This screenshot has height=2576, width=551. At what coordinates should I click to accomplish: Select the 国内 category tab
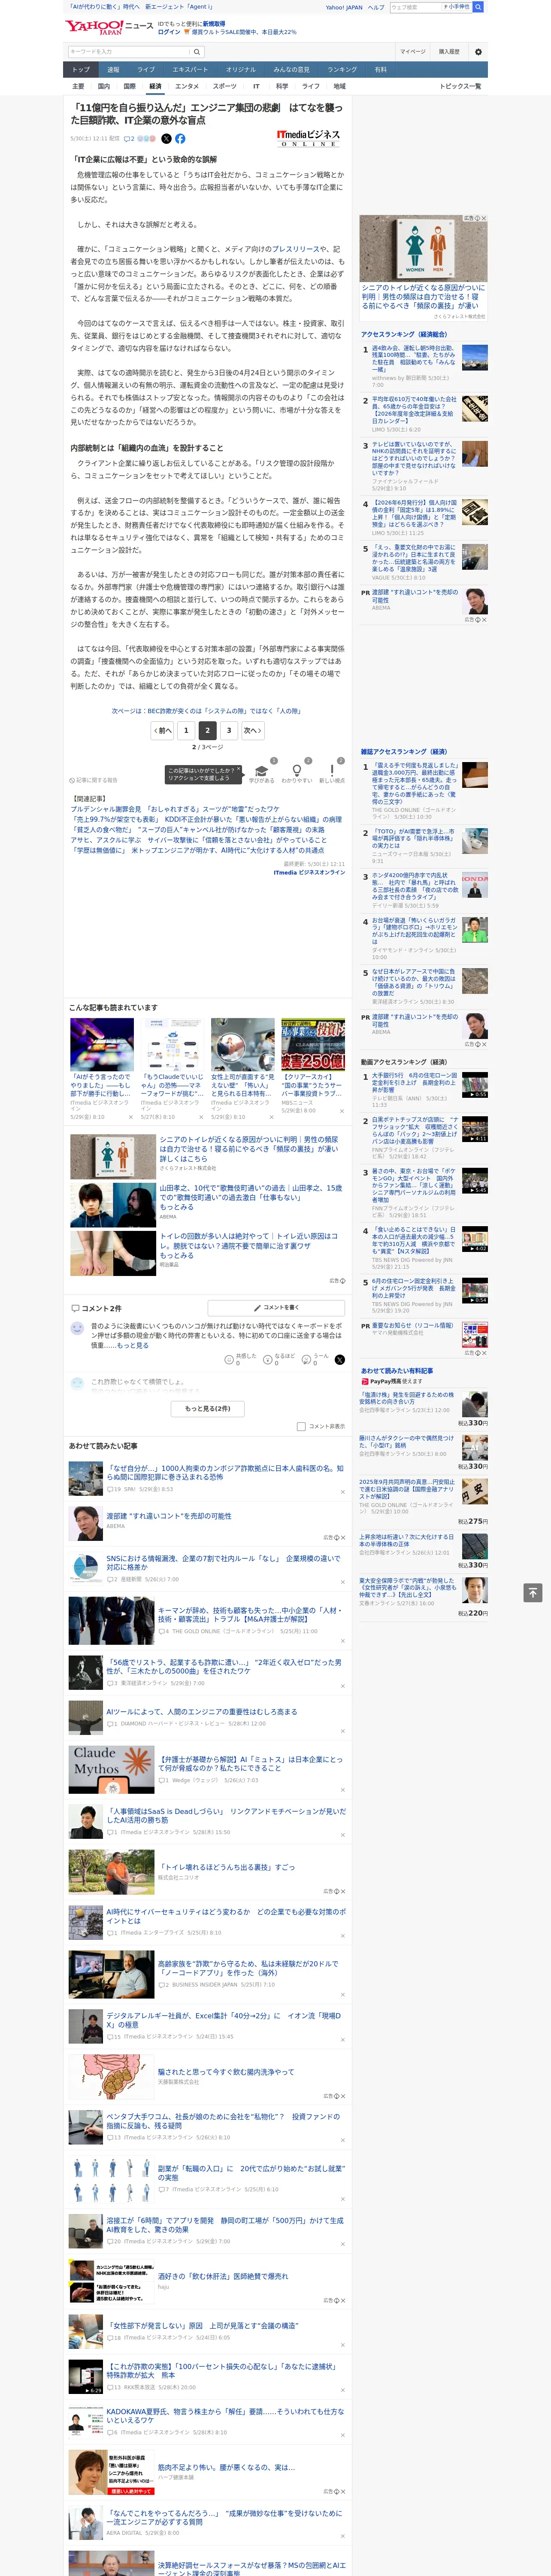pyautogui.click(x=103, y=87)
